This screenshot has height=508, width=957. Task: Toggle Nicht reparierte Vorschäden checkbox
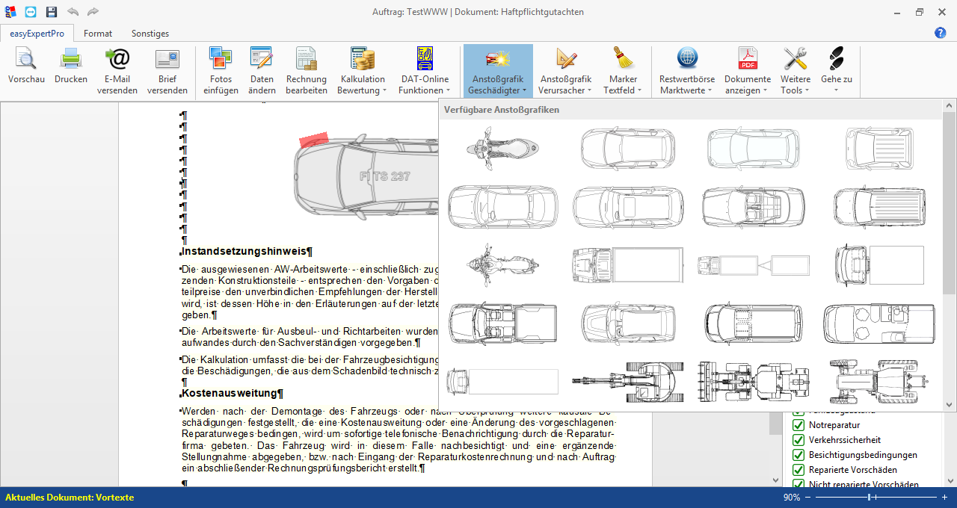pos(798,484)
